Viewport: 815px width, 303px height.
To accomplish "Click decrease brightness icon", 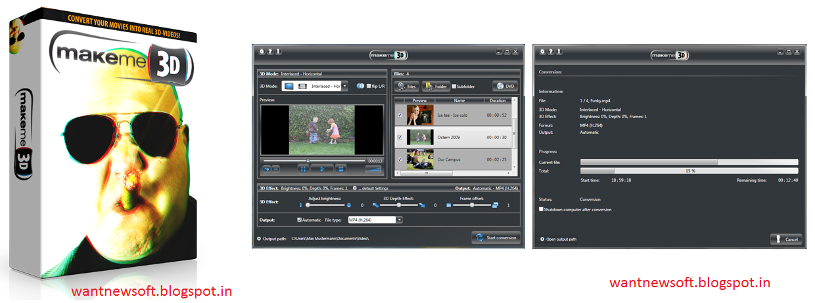I will point(300,205).
